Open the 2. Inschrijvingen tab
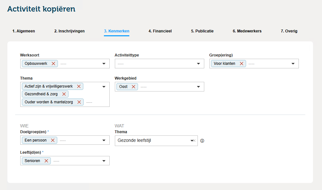This screenshot has height=190, width=322. 69,31
